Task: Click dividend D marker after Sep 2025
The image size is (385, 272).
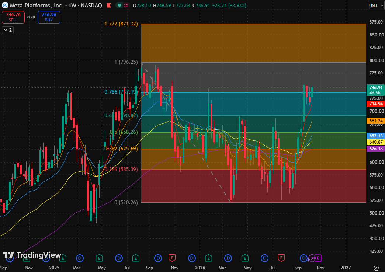Action: pos(158,258)
